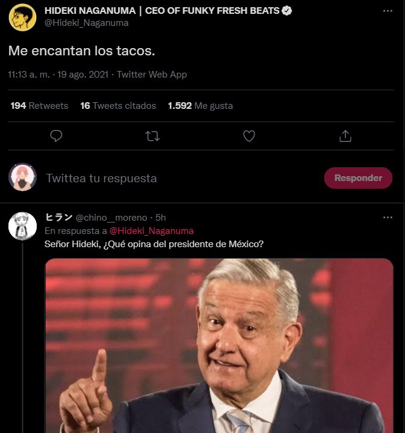Open the share tweet icon

pos(345,136)
